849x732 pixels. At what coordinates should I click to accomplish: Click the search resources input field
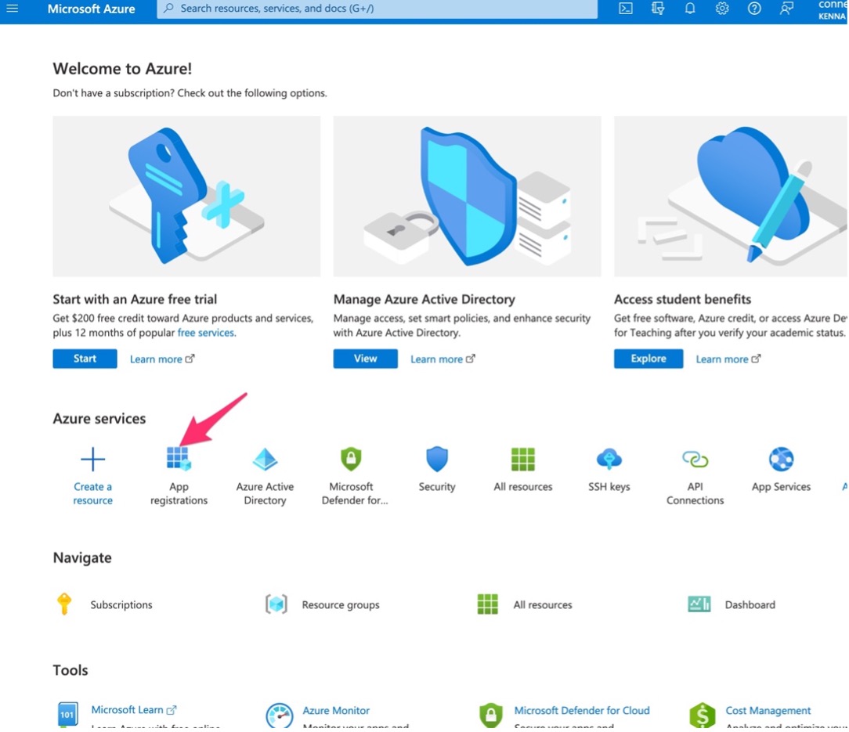tap(378, 9)
